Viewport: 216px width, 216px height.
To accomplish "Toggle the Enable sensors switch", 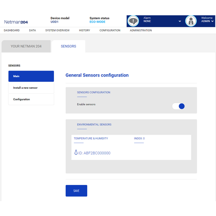I will [x=179, y=106].
